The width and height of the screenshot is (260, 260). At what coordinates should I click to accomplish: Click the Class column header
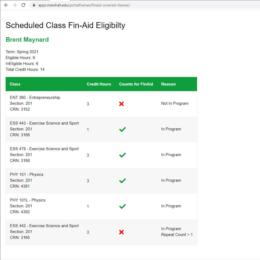click(15, 84)
